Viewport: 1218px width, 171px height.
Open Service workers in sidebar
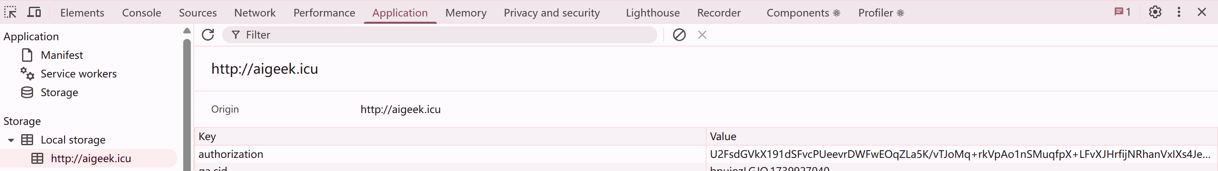[78, 74]
